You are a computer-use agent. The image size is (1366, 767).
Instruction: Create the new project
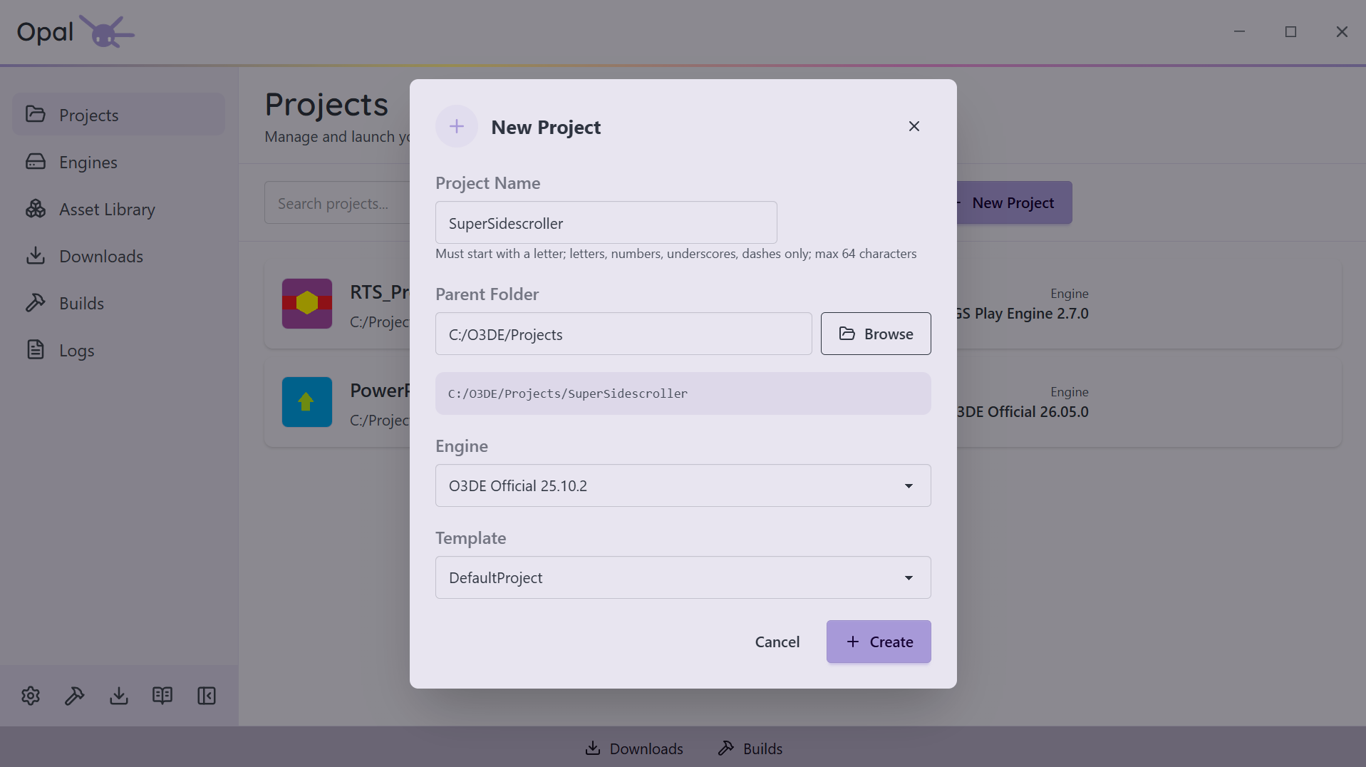[879, 642]
